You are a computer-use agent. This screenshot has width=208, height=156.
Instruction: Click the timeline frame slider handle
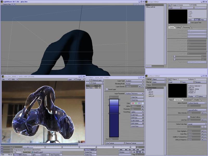(x=28, y=147)
